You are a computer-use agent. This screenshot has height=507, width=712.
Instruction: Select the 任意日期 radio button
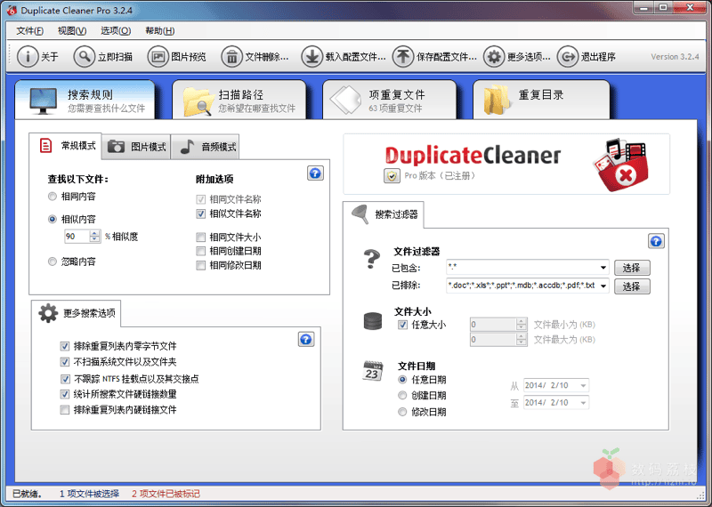coord(402,380)
